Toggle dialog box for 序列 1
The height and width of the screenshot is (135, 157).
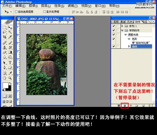118,26
